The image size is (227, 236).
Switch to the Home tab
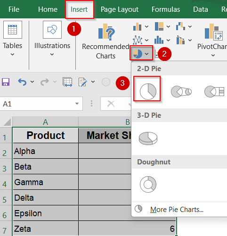pyautogui.click(x=48, y=9)
